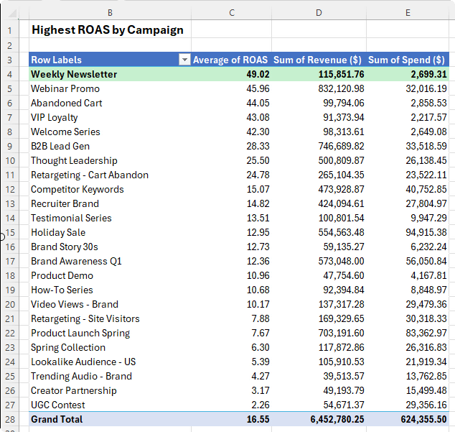Select column D header
The width and height of the screenshot is (455, 432).
(x=319, y=12)
